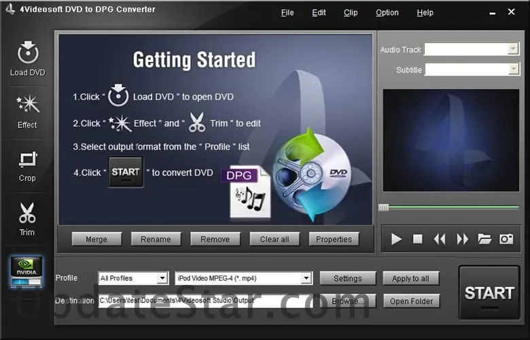Open the Trim scissors tool in sidebar
Screen dimensions: 530x340
27,219
